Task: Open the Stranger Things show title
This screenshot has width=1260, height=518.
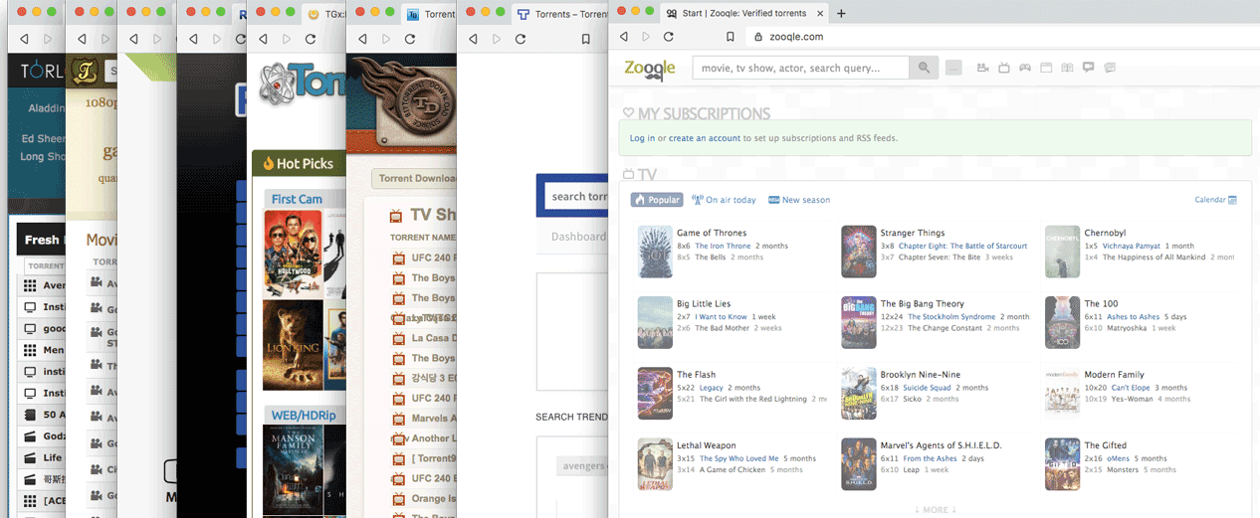Action: pyautogui.click(x=913, y=233)
